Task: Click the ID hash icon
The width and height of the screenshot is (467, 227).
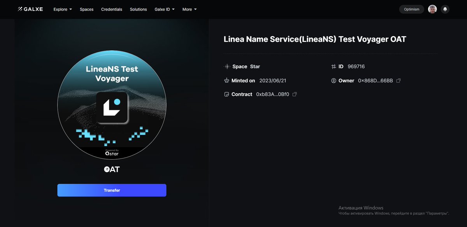Action: (334, 67)
